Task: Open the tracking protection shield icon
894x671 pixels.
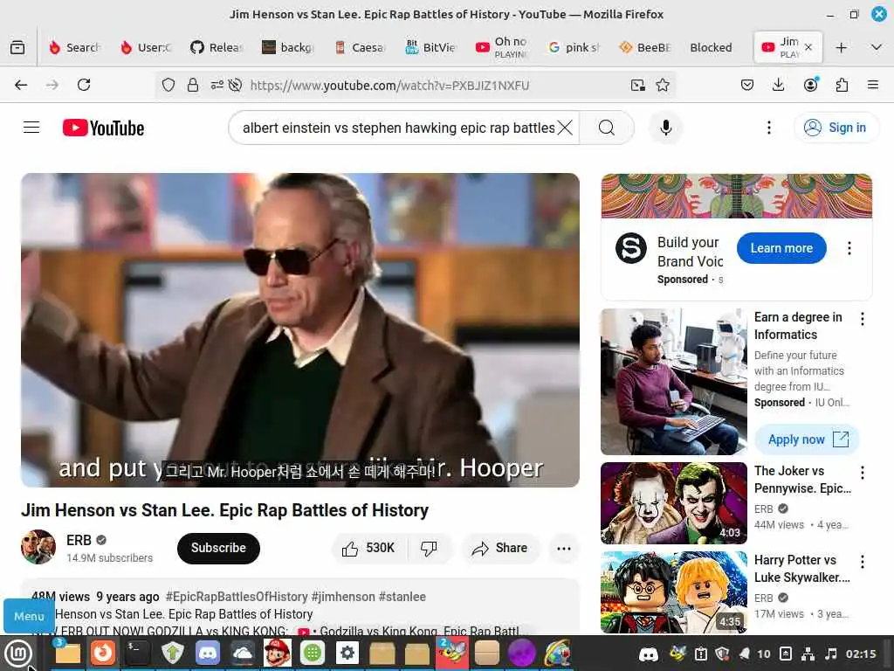Action: point(168,85)
